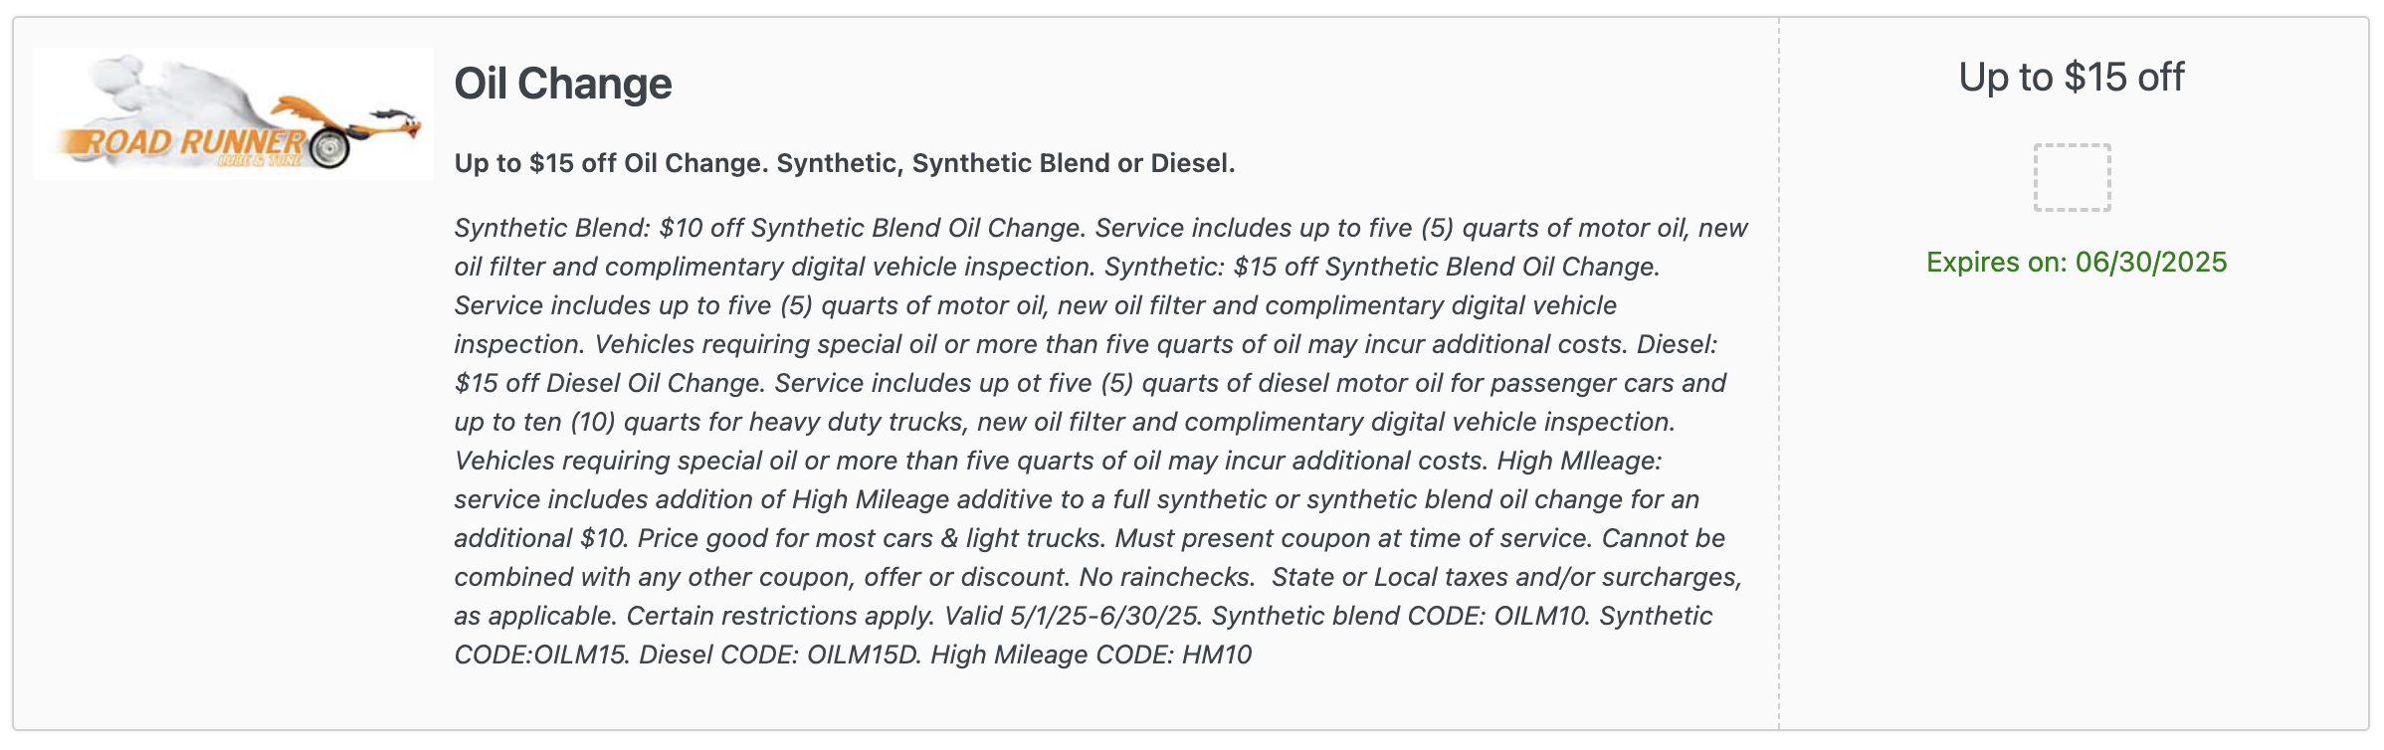Click the Road Runner Lube & Tune logo
The image size is (2384, 750).
tap(234, 113)
